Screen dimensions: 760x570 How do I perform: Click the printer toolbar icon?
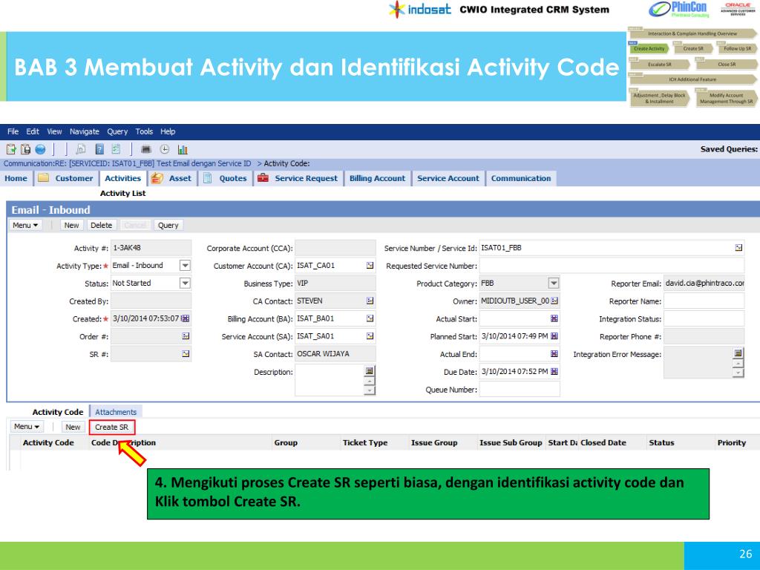coord(146,149)
